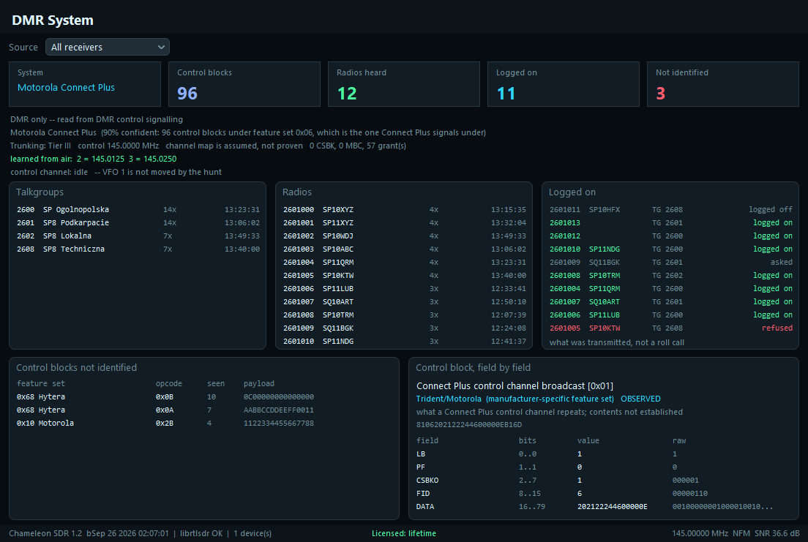Click the FID field row
The height and width of the screenshot is (542, 808).
click(x=603, y=494)
